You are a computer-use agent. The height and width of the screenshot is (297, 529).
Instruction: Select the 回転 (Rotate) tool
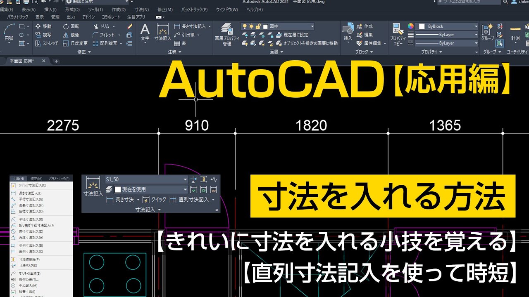pyautogui.click(x=71, y=26)
